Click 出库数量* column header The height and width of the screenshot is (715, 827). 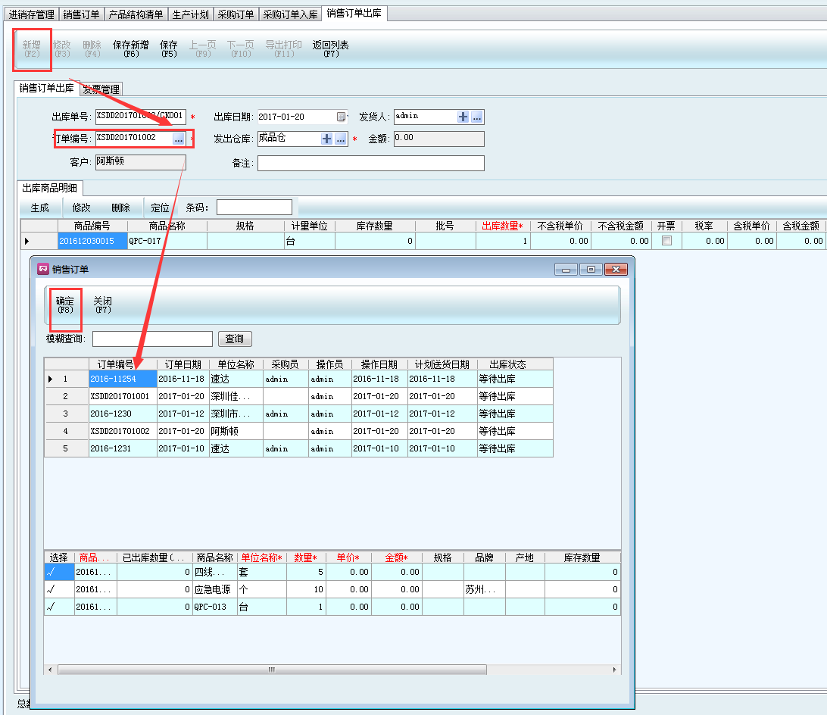pyautogui.click(x=503, y=226)
